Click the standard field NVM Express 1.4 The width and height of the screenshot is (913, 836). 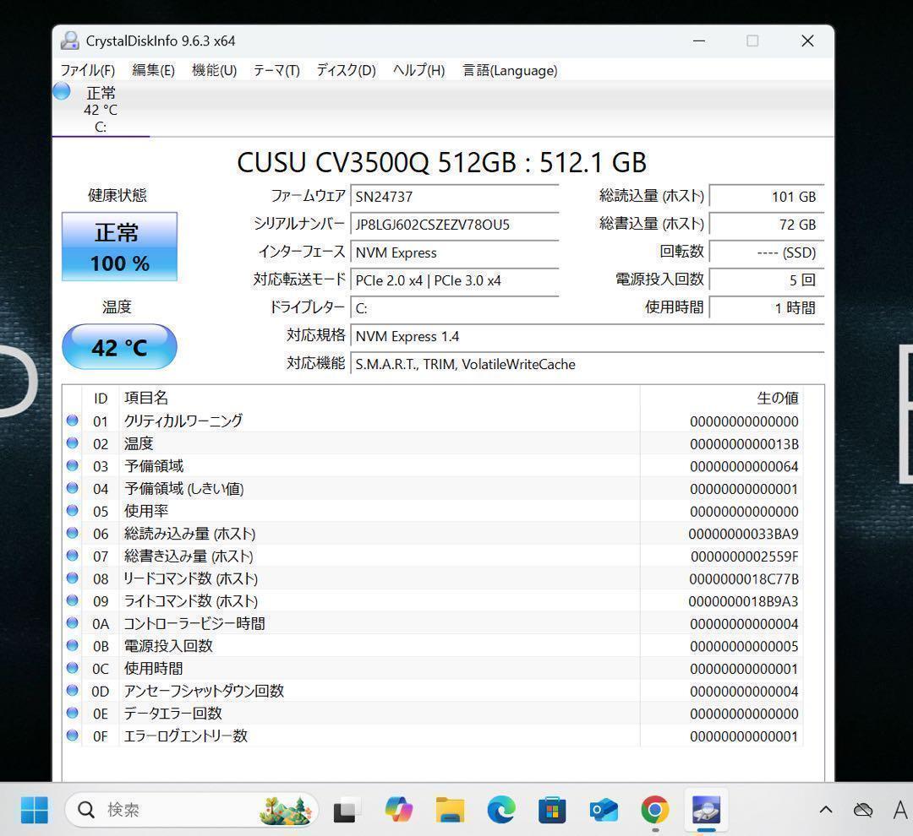pyautogui.click(x=587, y=336)
